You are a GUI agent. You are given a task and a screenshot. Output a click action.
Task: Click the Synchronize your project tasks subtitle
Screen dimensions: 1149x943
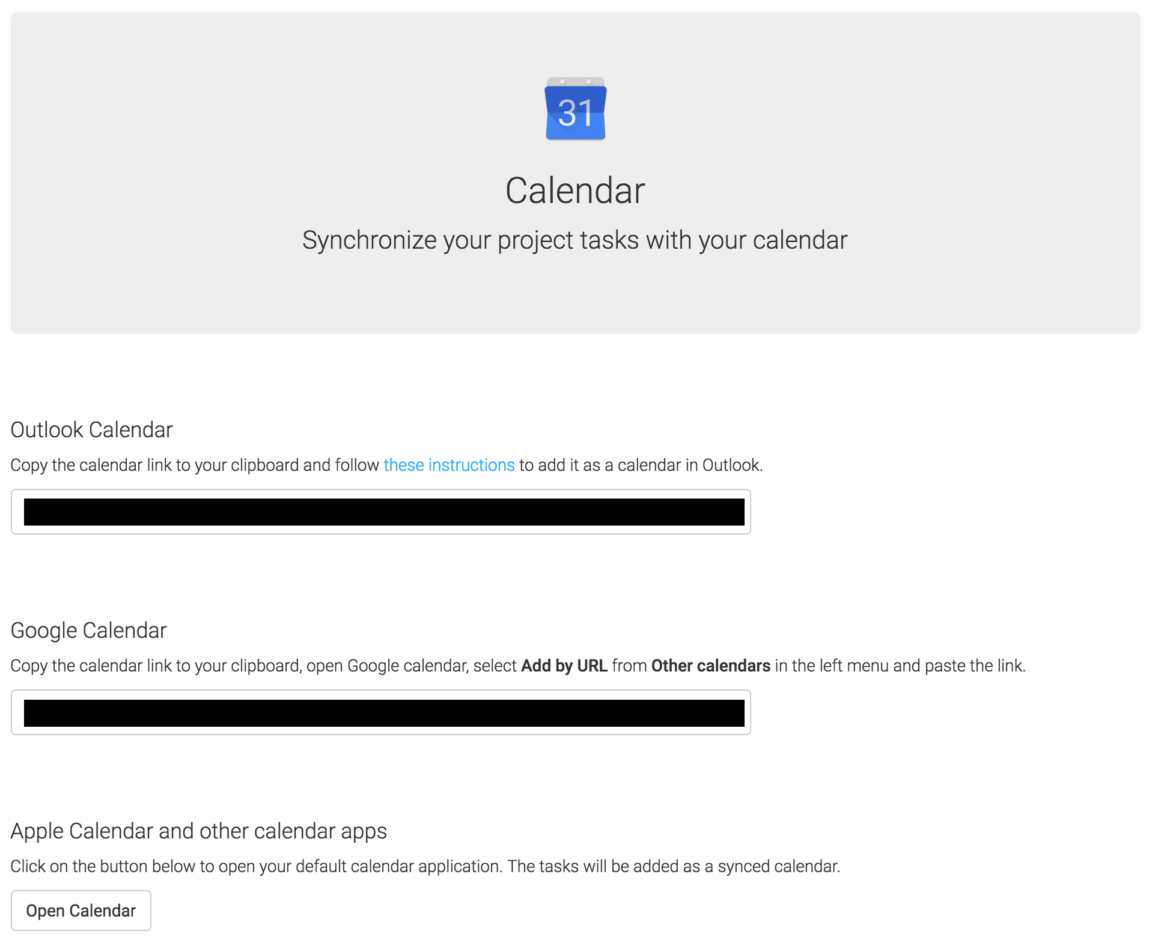(575, 240)
